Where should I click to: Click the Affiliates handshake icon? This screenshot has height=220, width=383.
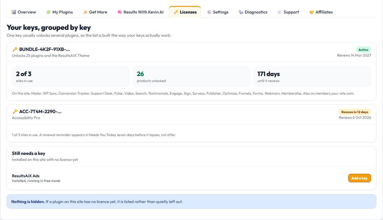click(x=312, y=12)
